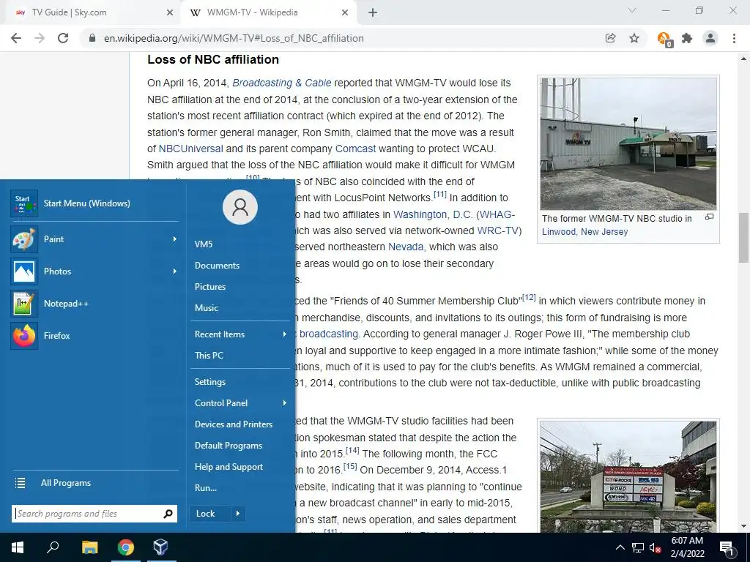Reload the Wikipedia page
Viewport: 750px width, 562px height.
tap(63, 38)
